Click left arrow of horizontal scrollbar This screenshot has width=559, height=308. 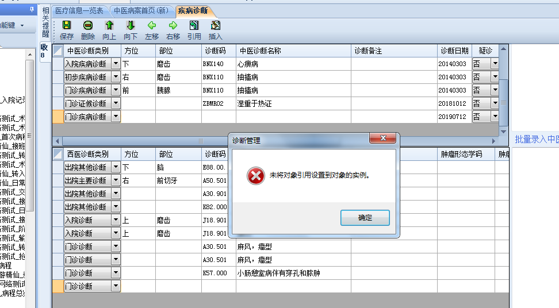pyautogui.click(x=57, y=141)
